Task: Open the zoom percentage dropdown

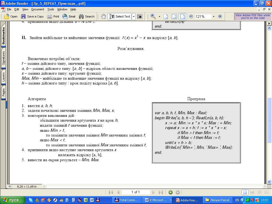Action: (214, 16)
